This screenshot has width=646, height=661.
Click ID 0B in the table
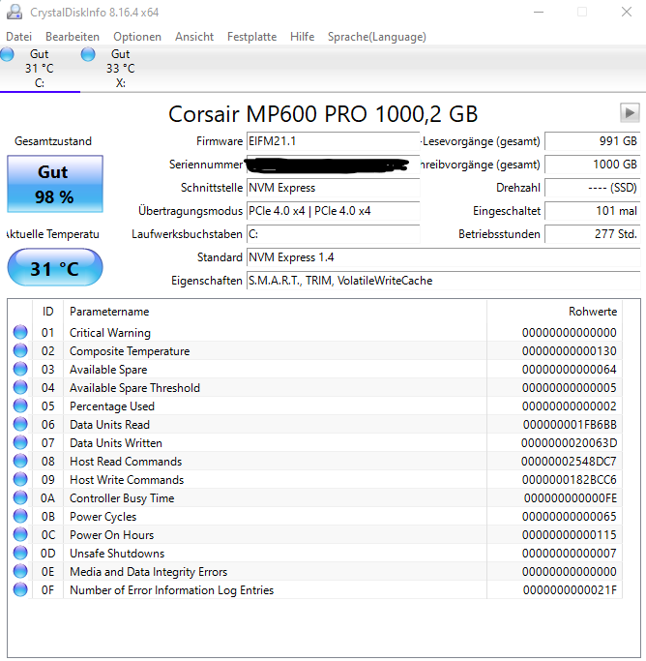coord(48,517)
